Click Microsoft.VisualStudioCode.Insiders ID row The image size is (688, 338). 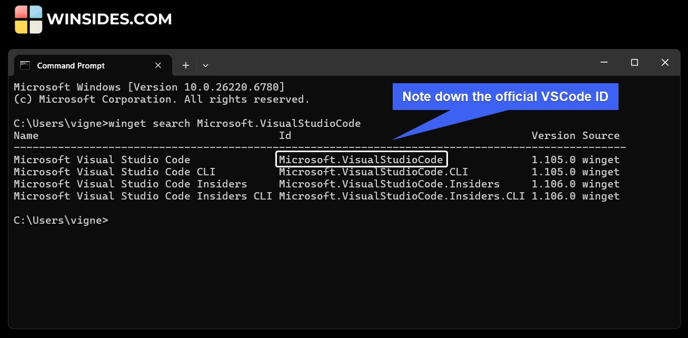389,184
